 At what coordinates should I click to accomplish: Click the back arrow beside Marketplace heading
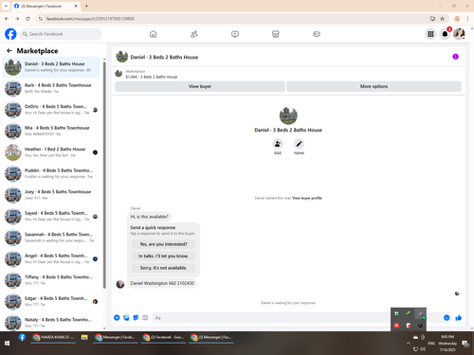9,50
